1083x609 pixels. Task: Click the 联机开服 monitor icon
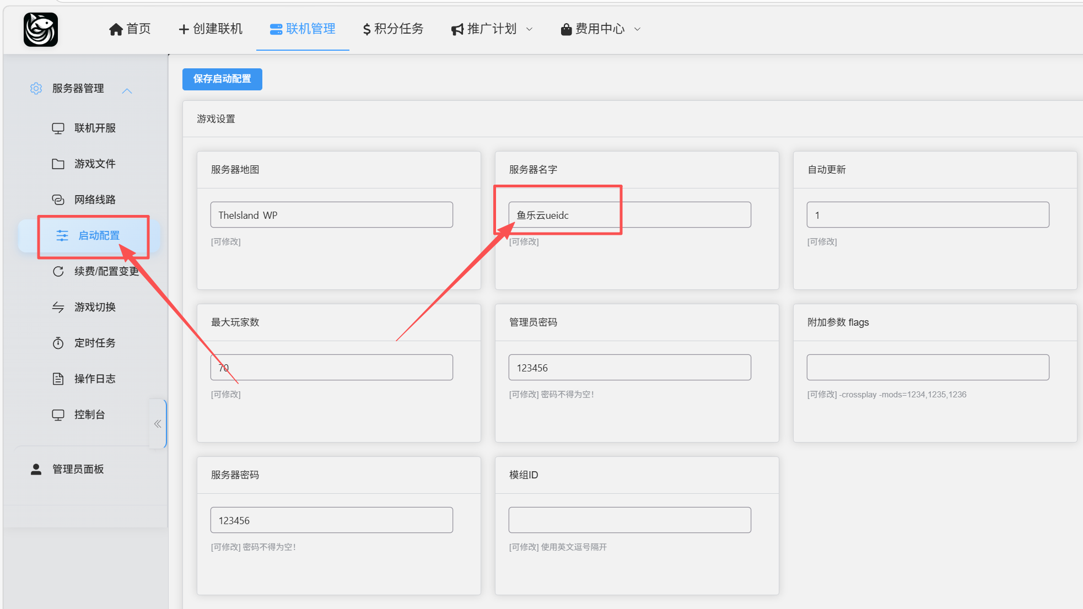point(58,128)
